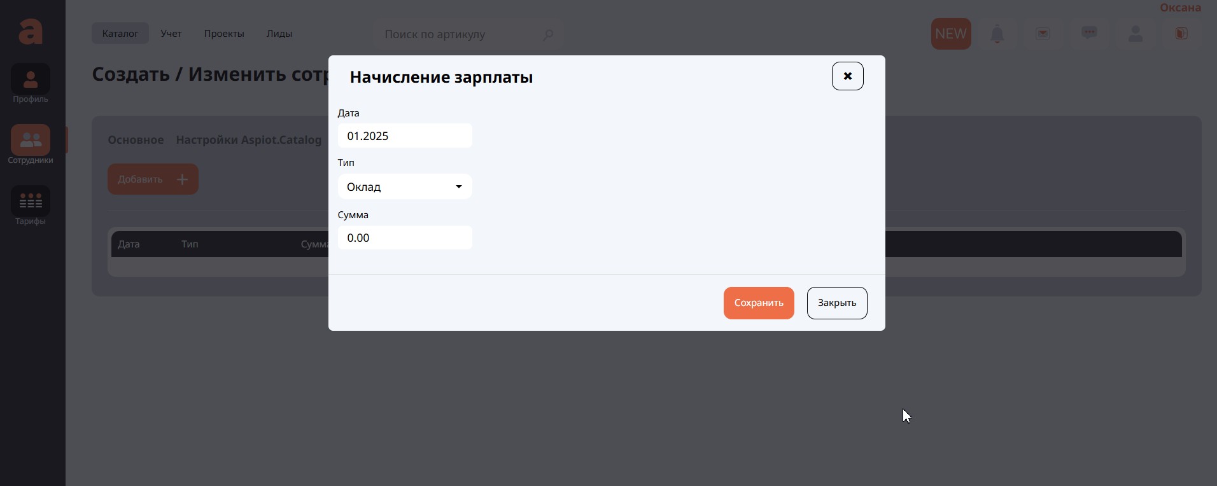
Task: Open Профиль in the sidebar
Action: click(x=31, y=83)
